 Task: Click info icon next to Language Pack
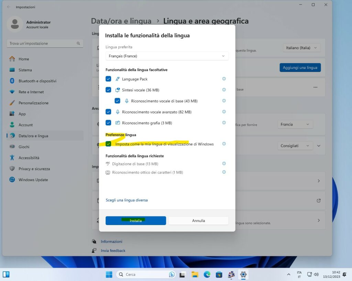[224, 79]
